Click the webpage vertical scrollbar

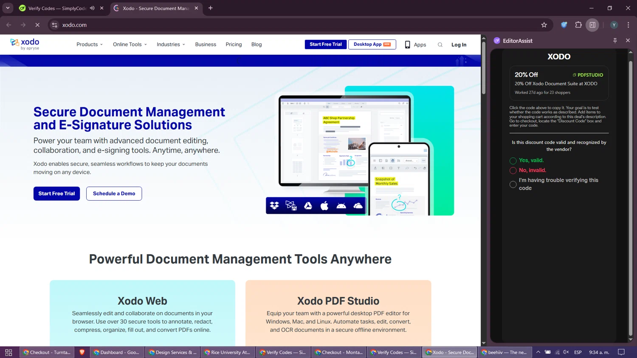click(x=483, y=68)
